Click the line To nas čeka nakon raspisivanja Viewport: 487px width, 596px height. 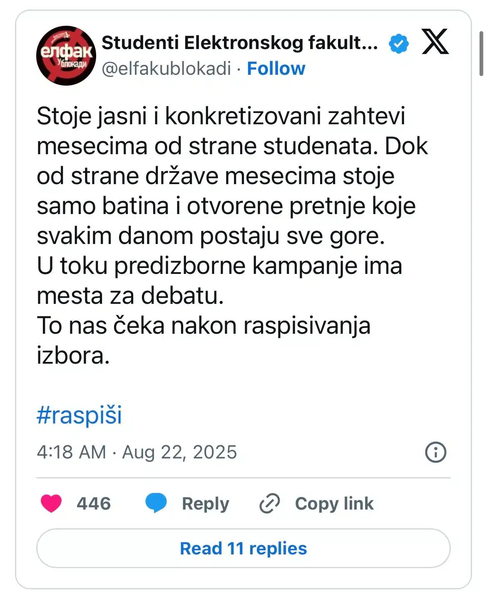[x=204, y=325]
